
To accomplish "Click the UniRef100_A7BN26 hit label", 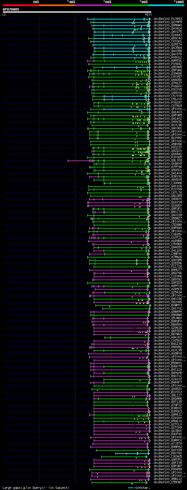I will [168, 257].
